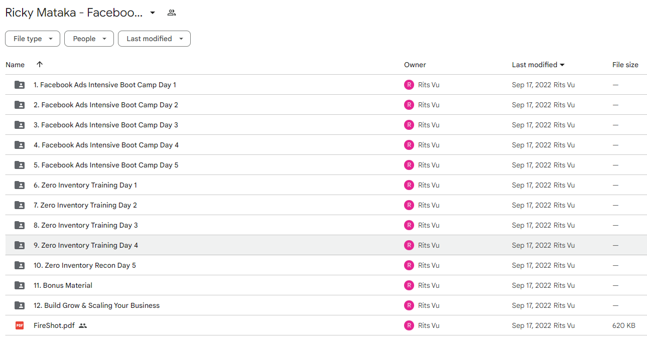Click the 620 KB file size value

coord(624,325)
